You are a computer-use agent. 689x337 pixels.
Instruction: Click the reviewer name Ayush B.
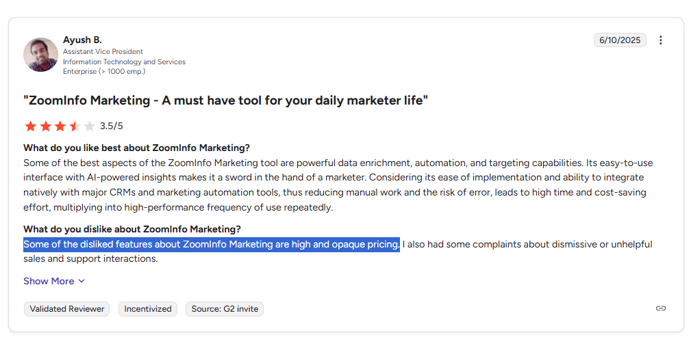tap(82, 40)
